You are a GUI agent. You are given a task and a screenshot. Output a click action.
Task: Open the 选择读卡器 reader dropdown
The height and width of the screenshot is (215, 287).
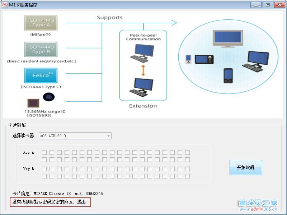75,136
